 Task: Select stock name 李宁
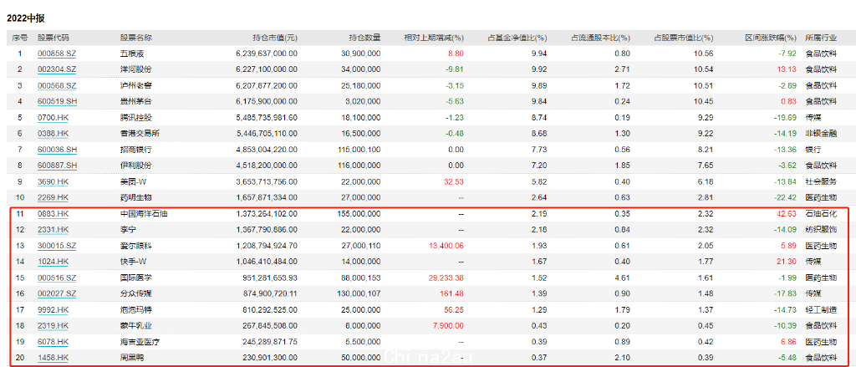[128, 230]
